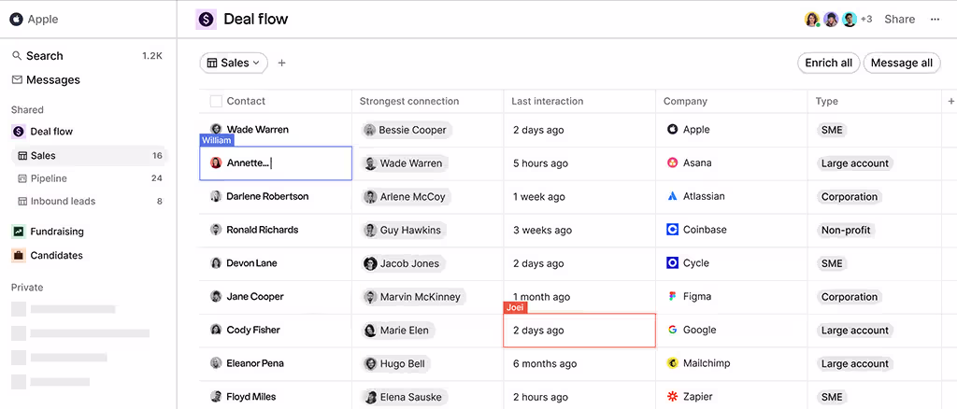Open contact Wade Warren in Contact column
The width and height of the screenshot is (957, 409).
click(x=258, y=129)
